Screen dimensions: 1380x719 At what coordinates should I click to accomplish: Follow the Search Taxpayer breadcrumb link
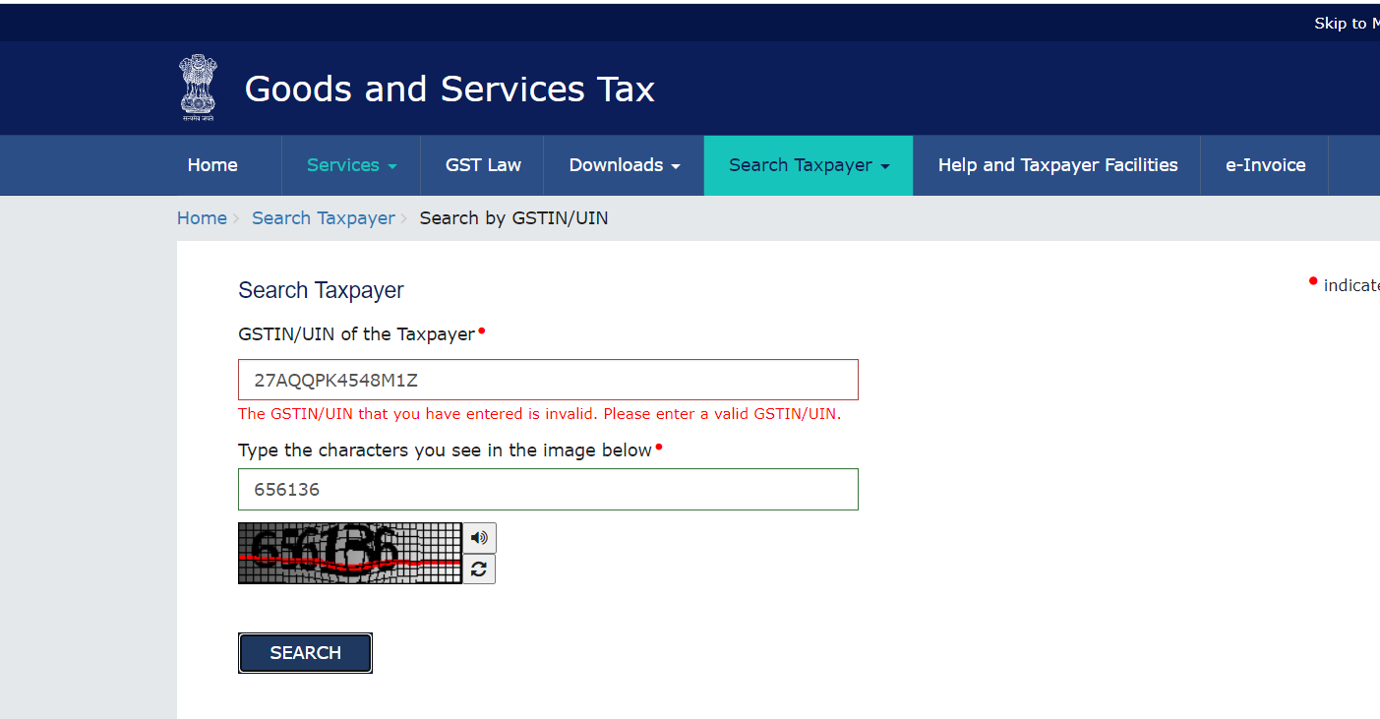pos(323,218)
